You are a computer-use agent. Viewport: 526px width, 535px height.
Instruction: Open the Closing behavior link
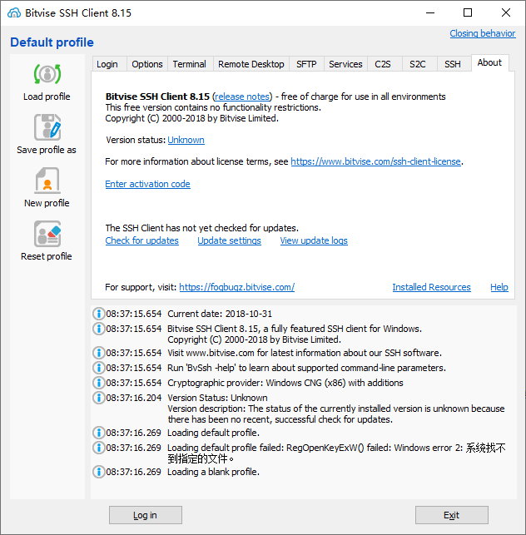coord(483,33)
